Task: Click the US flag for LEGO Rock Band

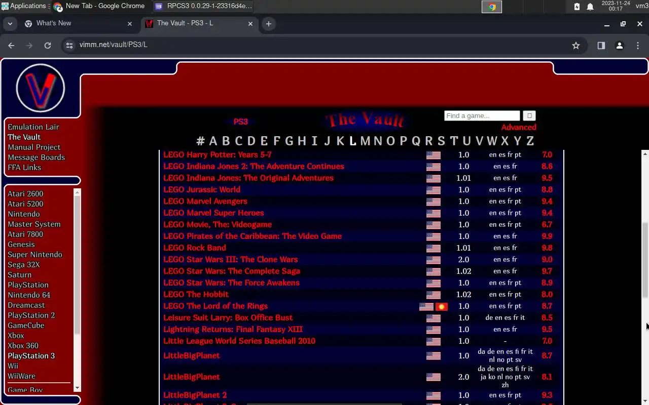Action: pyautogui.click(x=434, y=249)
